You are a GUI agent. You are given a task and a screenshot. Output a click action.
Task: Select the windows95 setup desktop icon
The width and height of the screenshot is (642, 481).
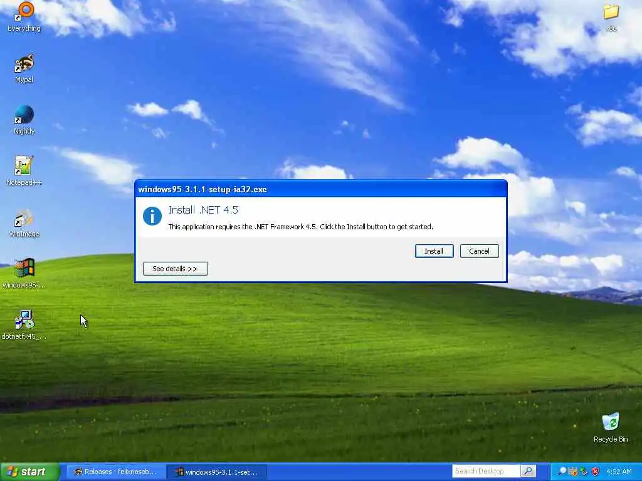[24, 274]
